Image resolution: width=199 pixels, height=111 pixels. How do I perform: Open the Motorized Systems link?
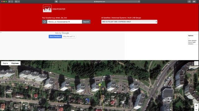click(x=119, y=18)
